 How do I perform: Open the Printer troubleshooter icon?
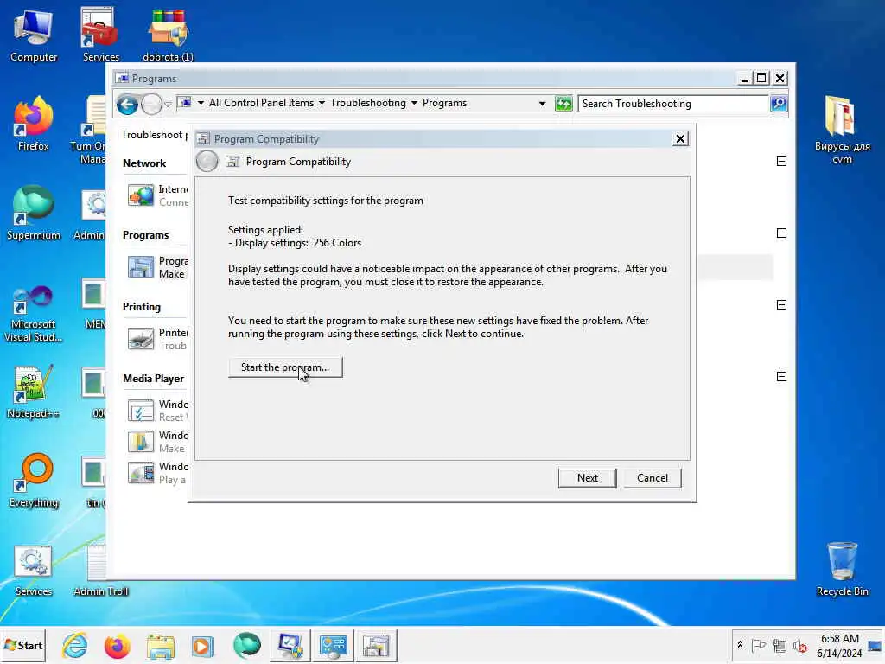point(141,339)
